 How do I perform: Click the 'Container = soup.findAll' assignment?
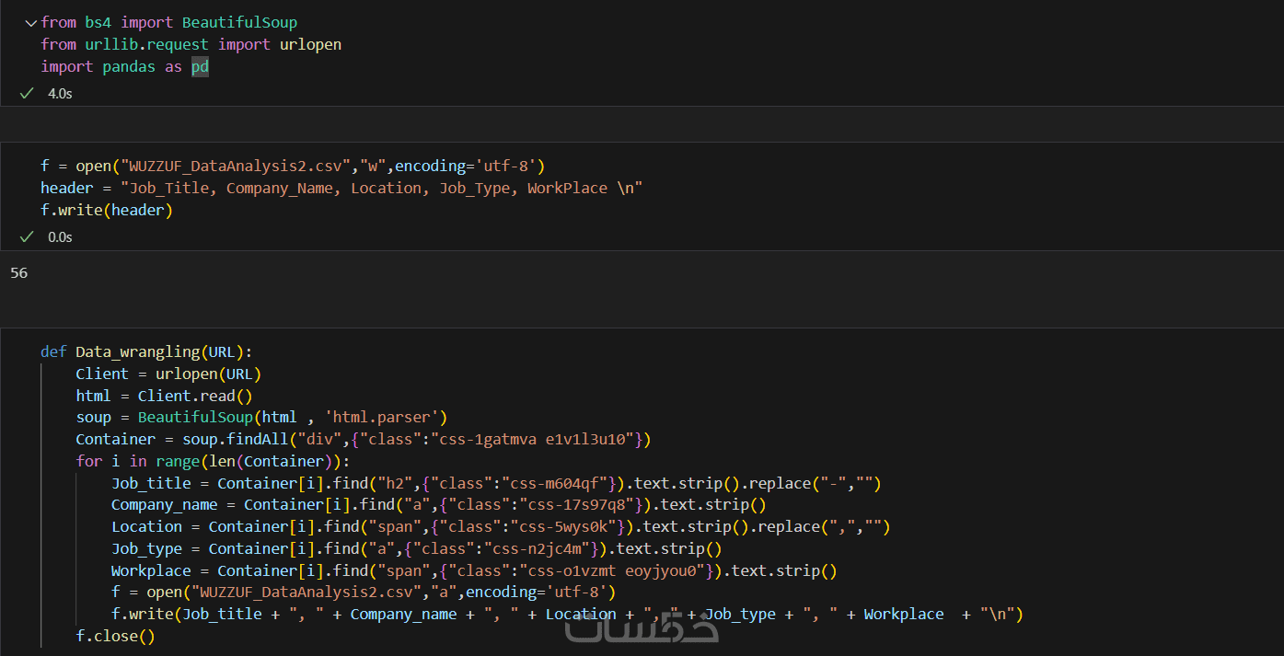[182, 439]
